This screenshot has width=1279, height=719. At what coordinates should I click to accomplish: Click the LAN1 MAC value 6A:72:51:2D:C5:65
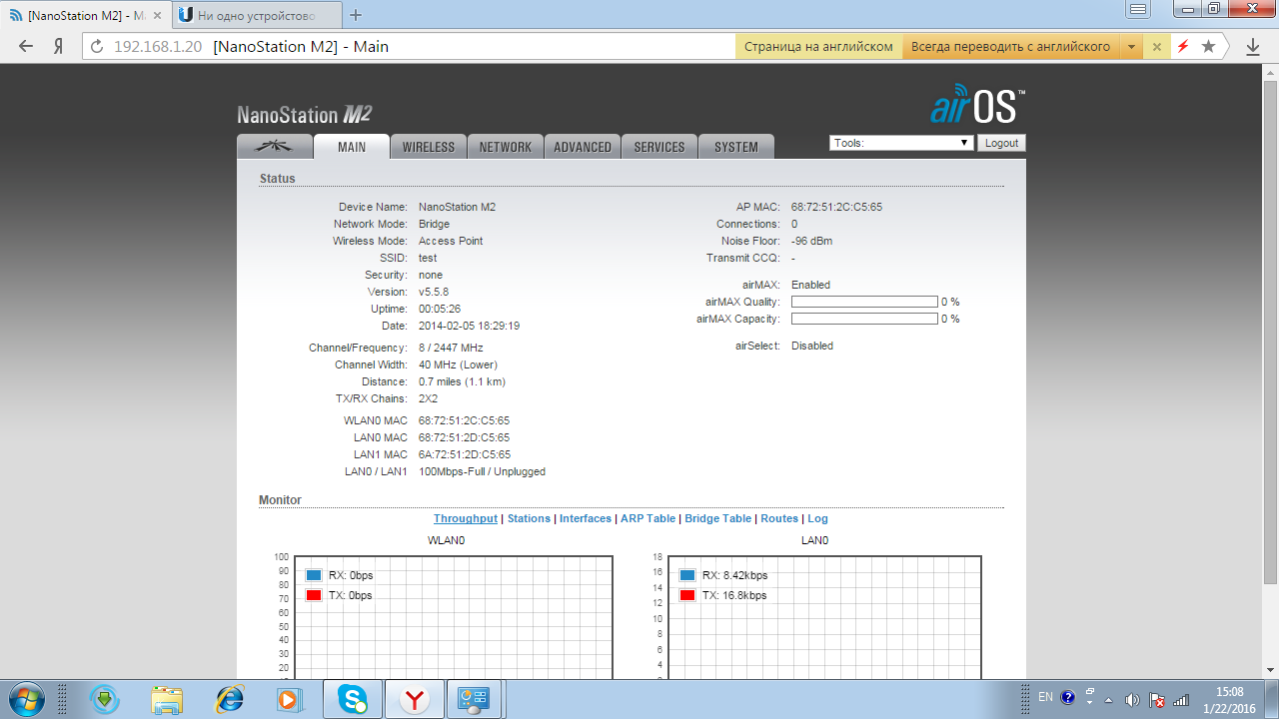(x=464, y=454)
